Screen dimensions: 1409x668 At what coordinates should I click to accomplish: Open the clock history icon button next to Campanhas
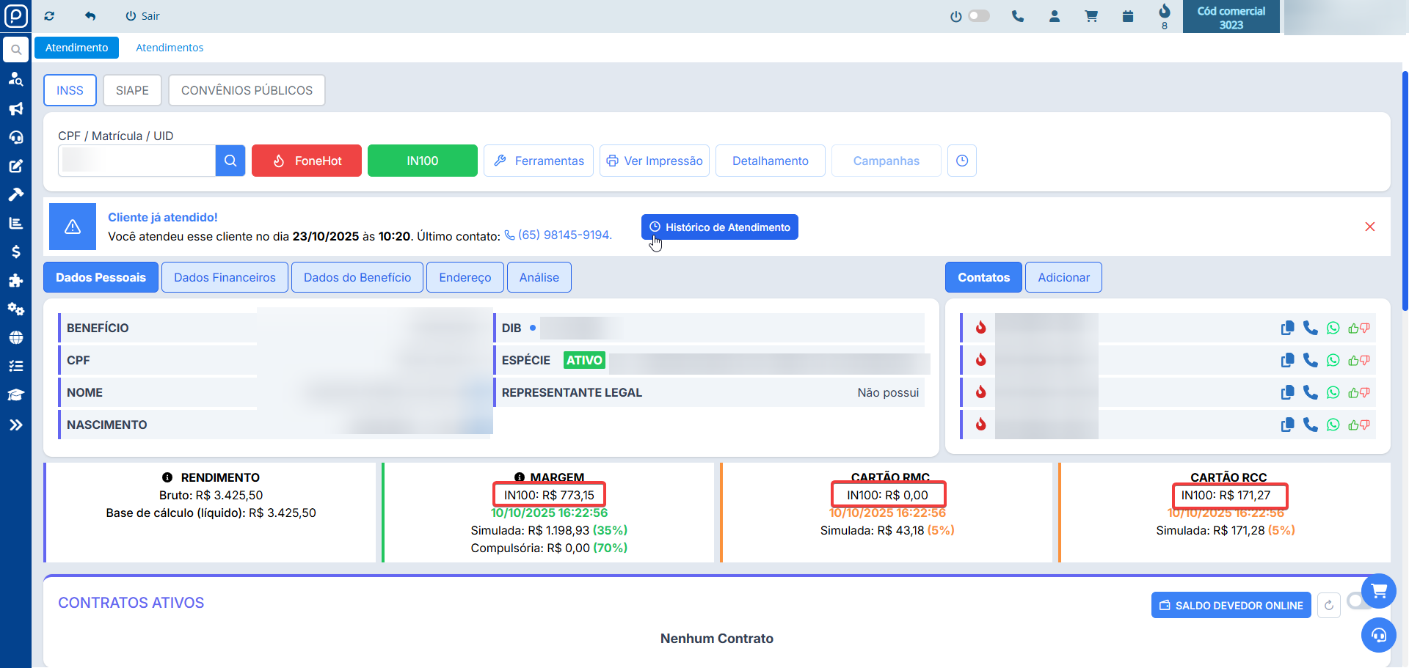(x=961, y=161)
